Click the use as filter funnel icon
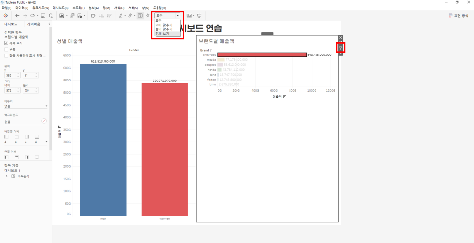The height and width of the screenshot is (243, 474). [x=341, y=48]
